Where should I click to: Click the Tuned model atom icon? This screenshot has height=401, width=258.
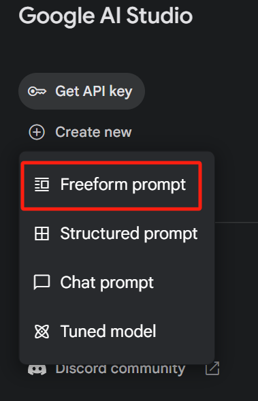pos(42,332)
